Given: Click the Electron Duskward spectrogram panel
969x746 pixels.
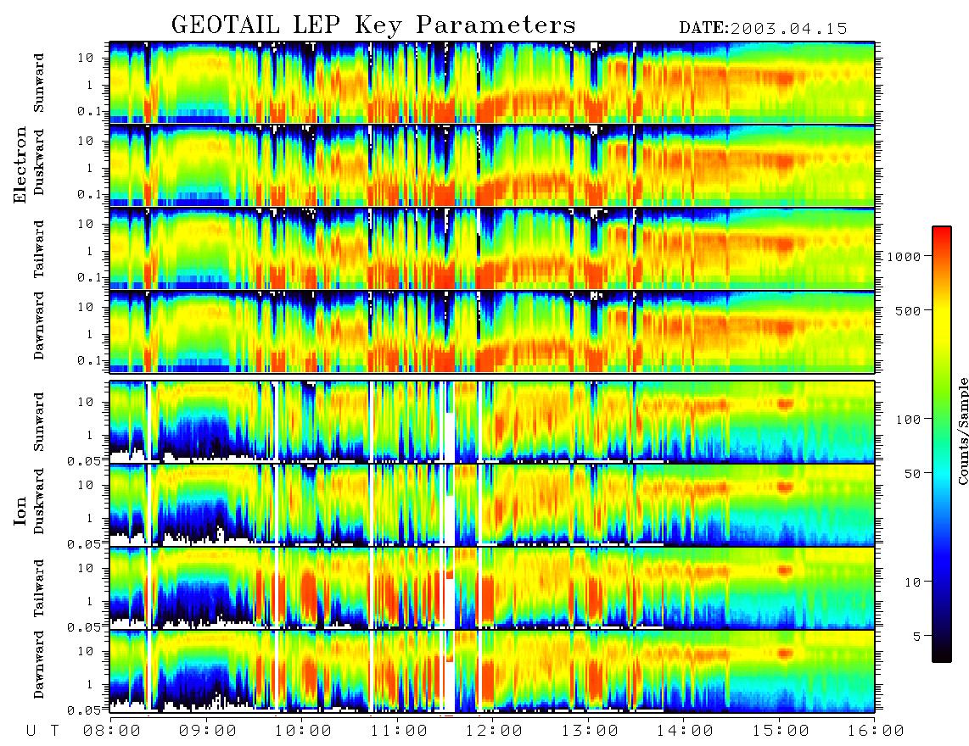Looking at the screenshot, I should coord(492,165).
